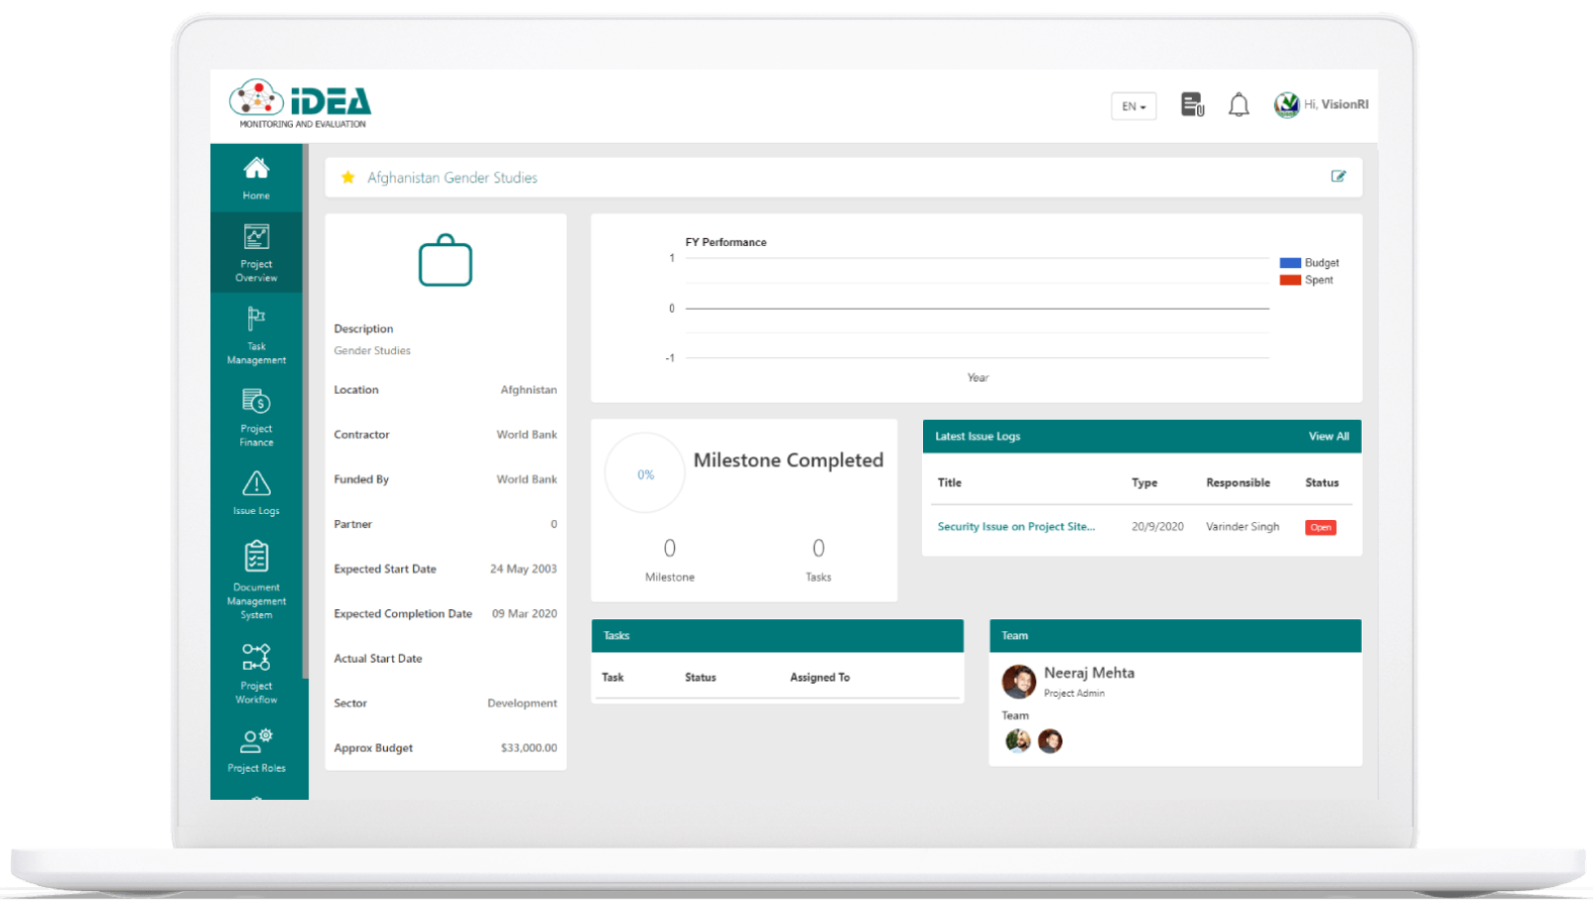Open Project Roles in the sidebar
This screenshot has height=901, width=1593.
[256, 750]
